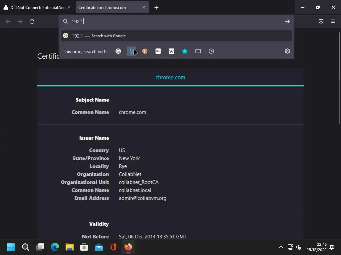Image resolution: width=341 pixels, height=255 pixels.
Task: Open the notification center bell icon
Action: click(x=332, y=247)
